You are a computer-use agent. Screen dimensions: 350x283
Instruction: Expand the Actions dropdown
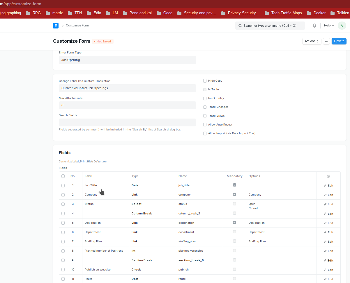click(x=312, y=41)
